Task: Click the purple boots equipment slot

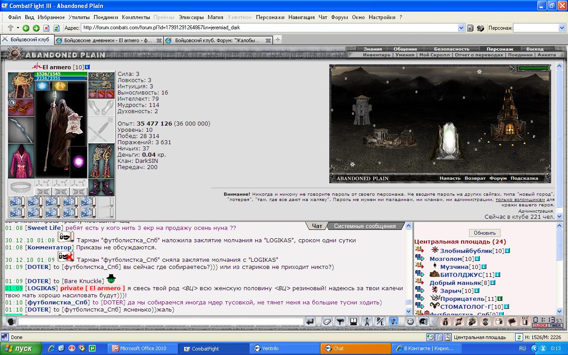Action: tap(101, 187)
